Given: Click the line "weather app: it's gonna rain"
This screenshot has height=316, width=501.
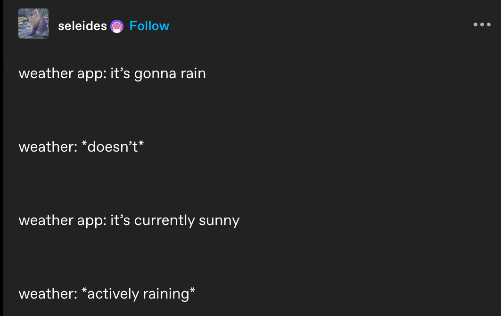Looking at the screenshot, I should (112, 74).
